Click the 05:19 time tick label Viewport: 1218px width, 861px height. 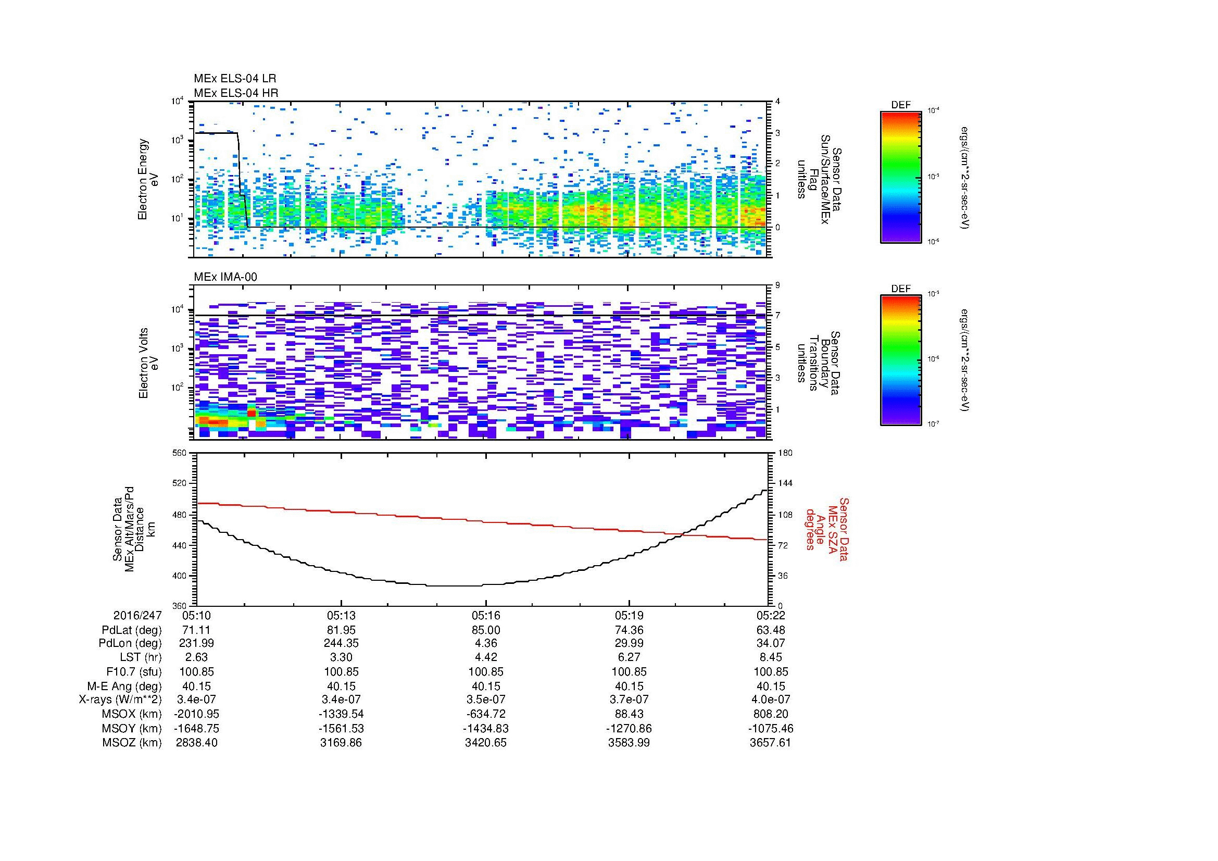(x=629, y=615)
